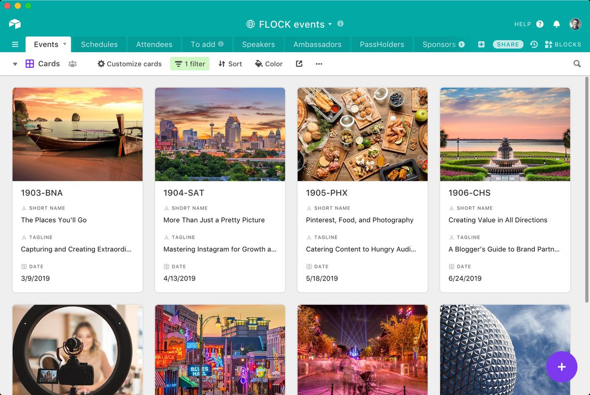This screenshot has height=395, width=590.
Task: Expand the FLOCK events base title dropdown
Action: [330, 24]
